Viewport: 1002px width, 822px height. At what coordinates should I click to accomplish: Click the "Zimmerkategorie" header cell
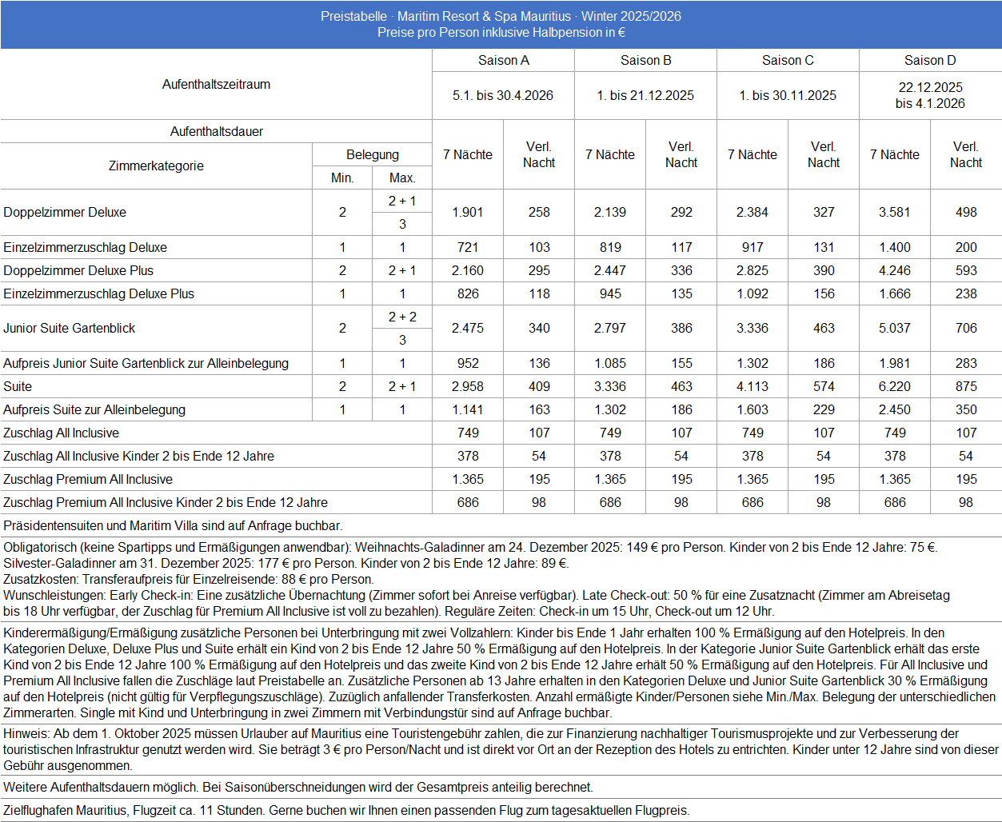156,166
